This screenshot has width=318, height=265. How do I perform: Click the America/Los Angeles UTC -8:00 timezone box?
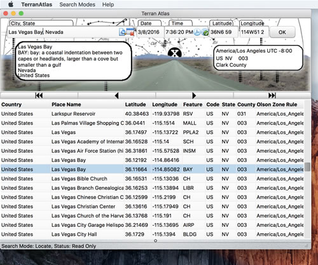[x=258, y=58]
